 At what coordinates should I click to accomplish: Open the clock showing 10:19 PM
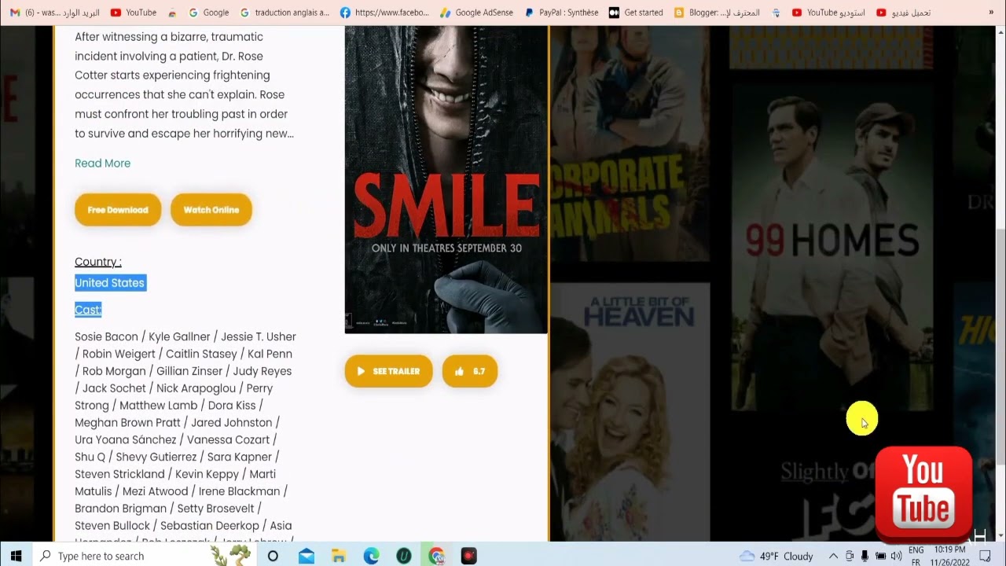coord(950,556)
